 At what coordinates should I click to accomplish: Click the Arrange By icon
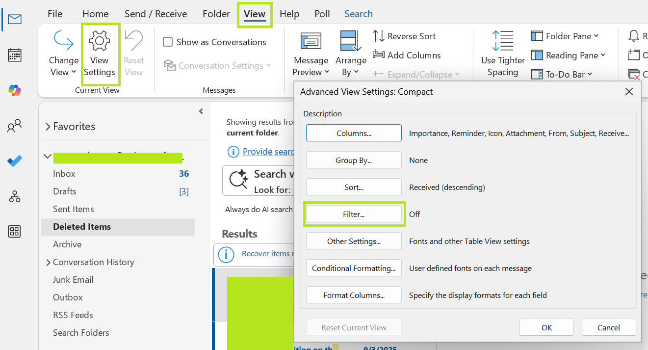point(351,41)
